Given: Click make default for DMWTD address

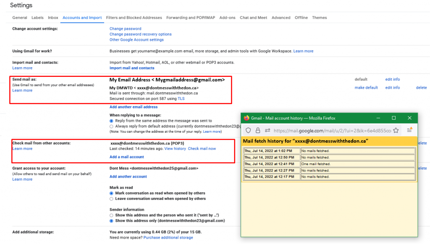Looking at the screenshot, I should click(366, 88).
